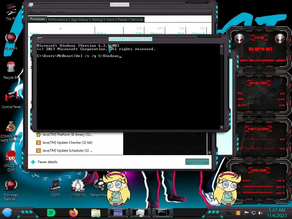Open the Network desktop icon
This screenshot has width=292, height=219.
click(11, 41)
